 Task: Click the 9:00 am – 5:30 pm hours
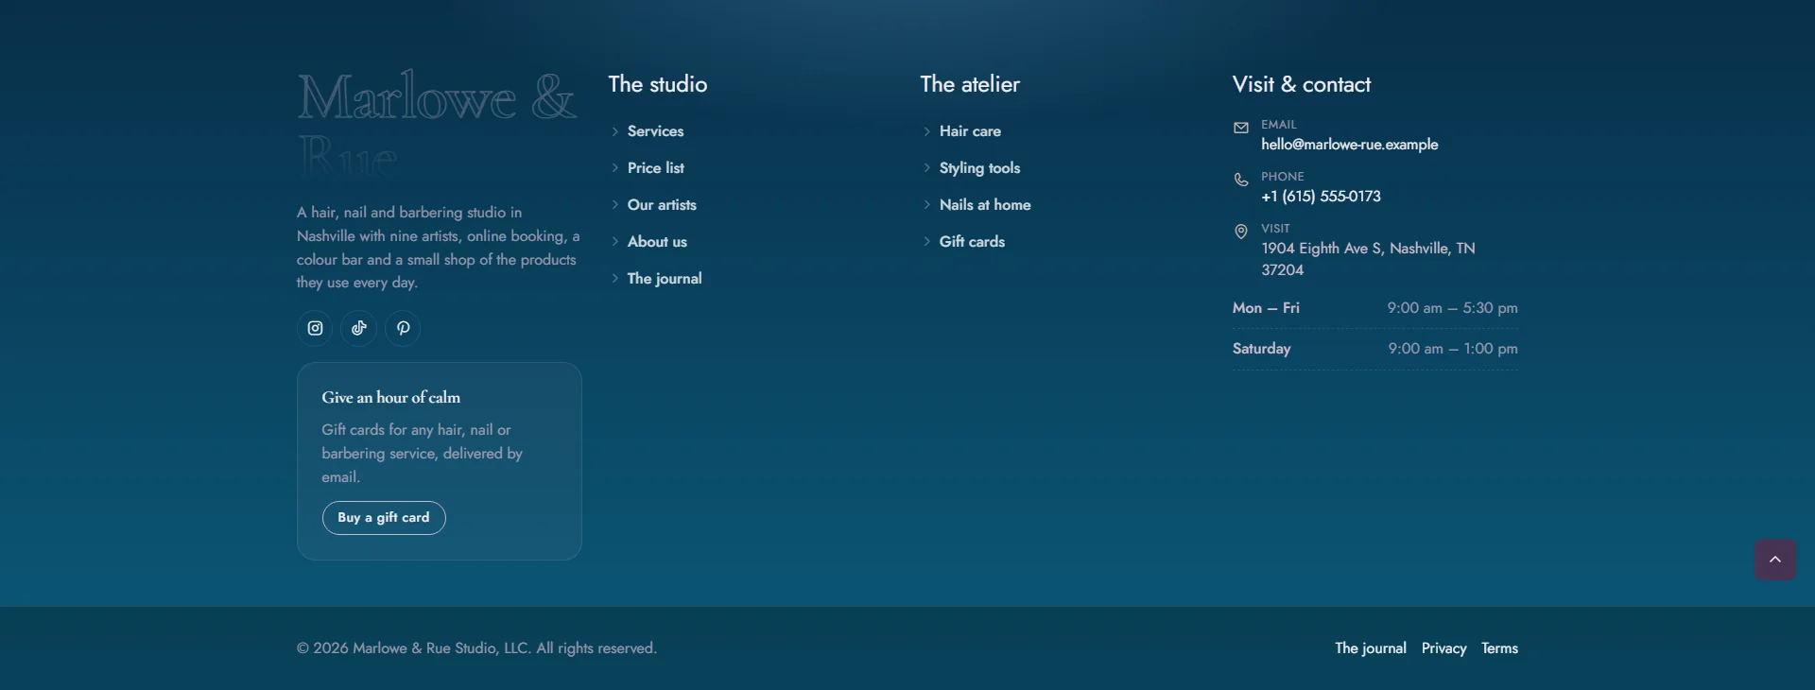click(x=1452, y=308)
